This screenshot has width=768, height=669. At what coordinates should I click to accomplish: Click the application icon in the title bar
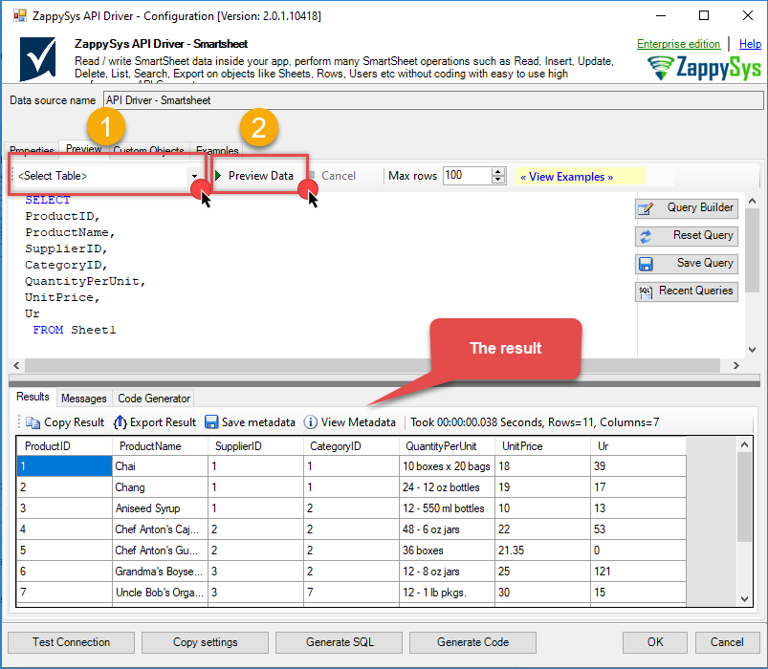pyautogui.click(x=19, y=15)
